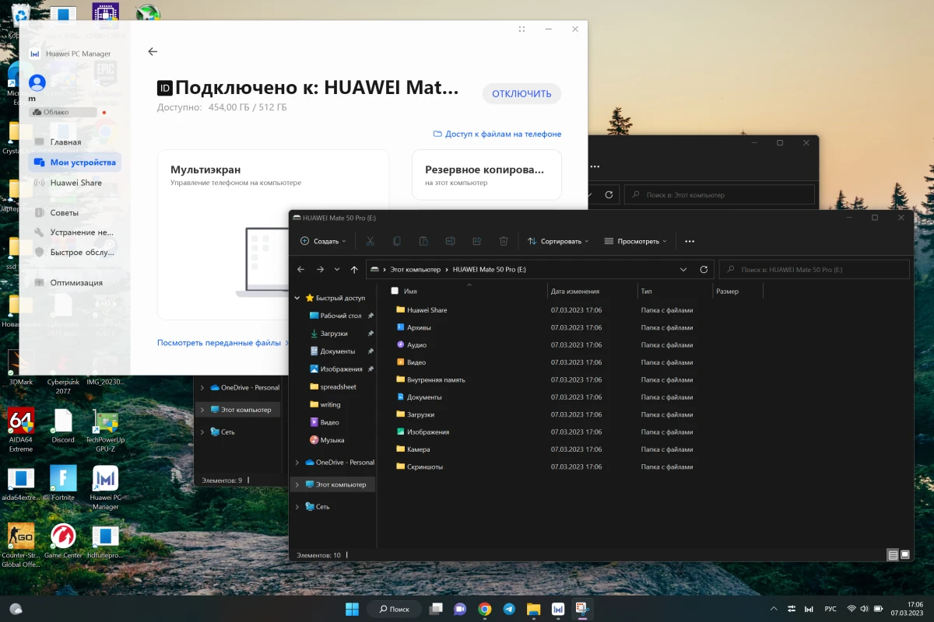The image size is (934, 622).
Task: Click Back arrow in HUAWEI Mate Explorer window
Action: point(301,269)
